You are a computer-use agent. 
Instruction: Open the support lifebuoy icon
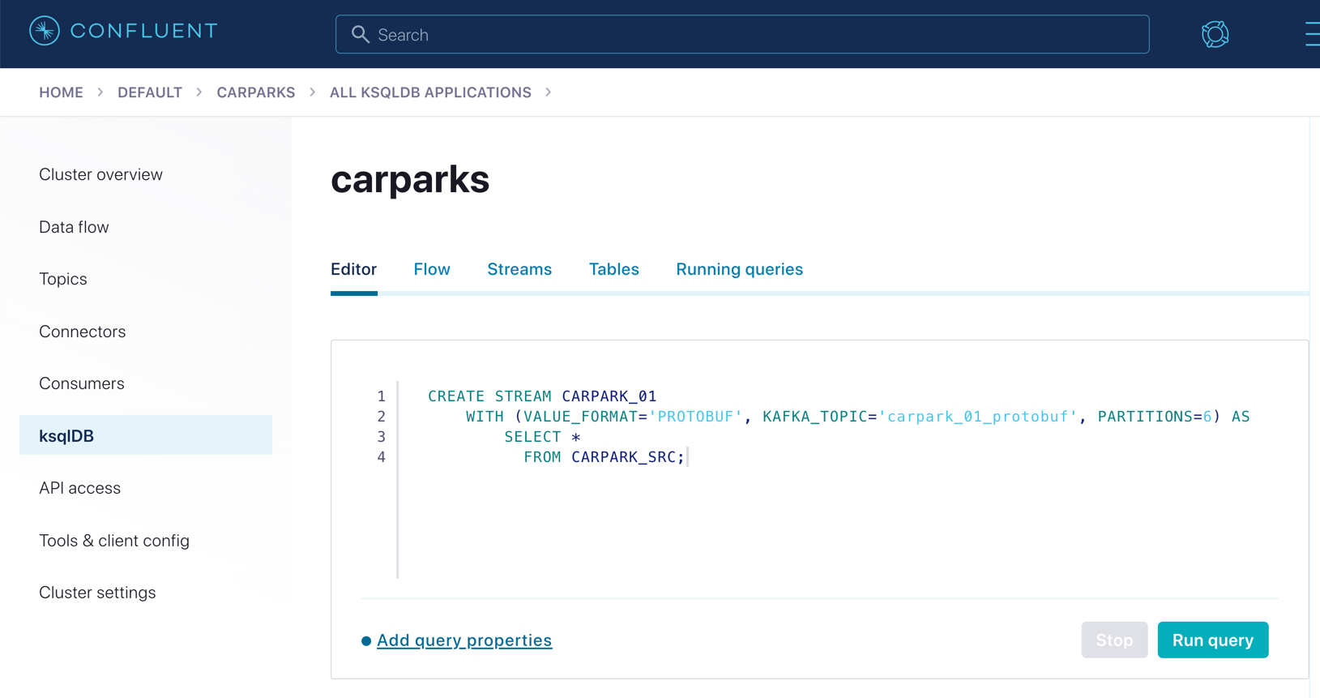pos(1215,34)
